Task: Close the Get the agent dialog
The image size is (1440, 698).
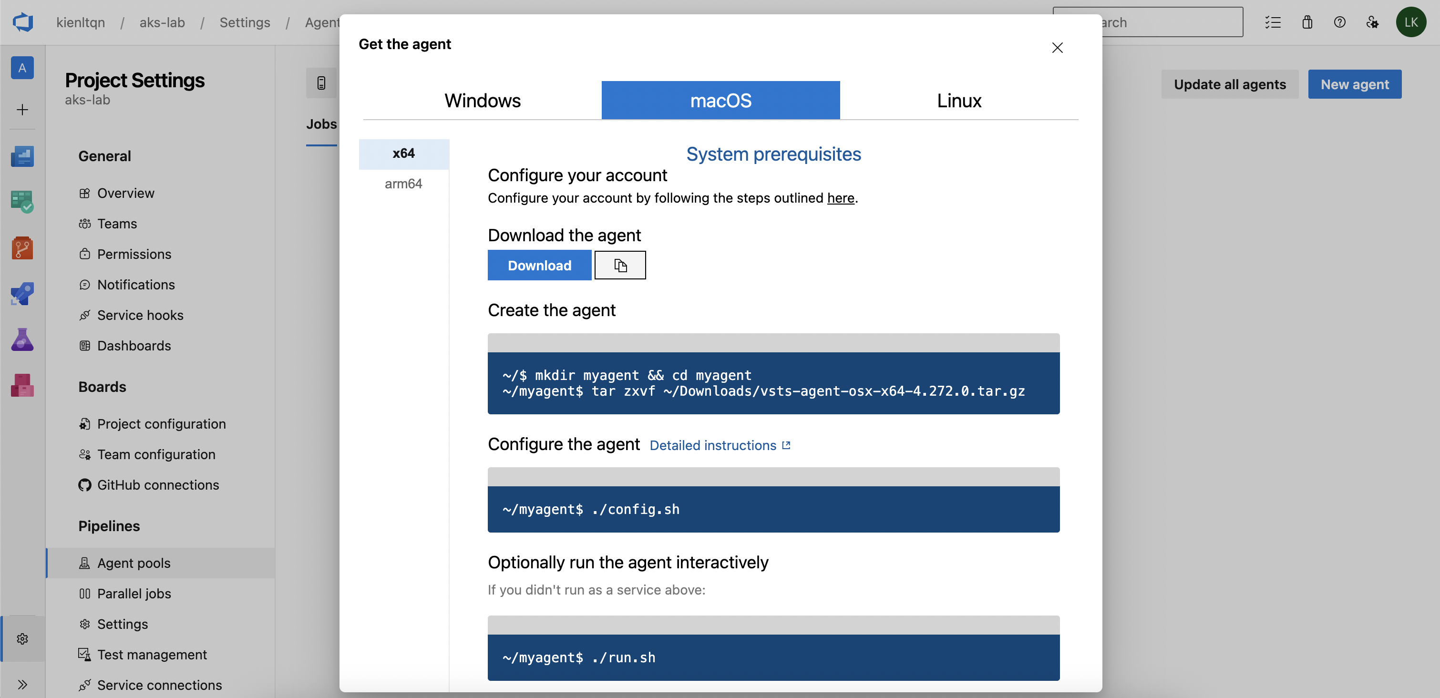Action: tap(1057, 48)
